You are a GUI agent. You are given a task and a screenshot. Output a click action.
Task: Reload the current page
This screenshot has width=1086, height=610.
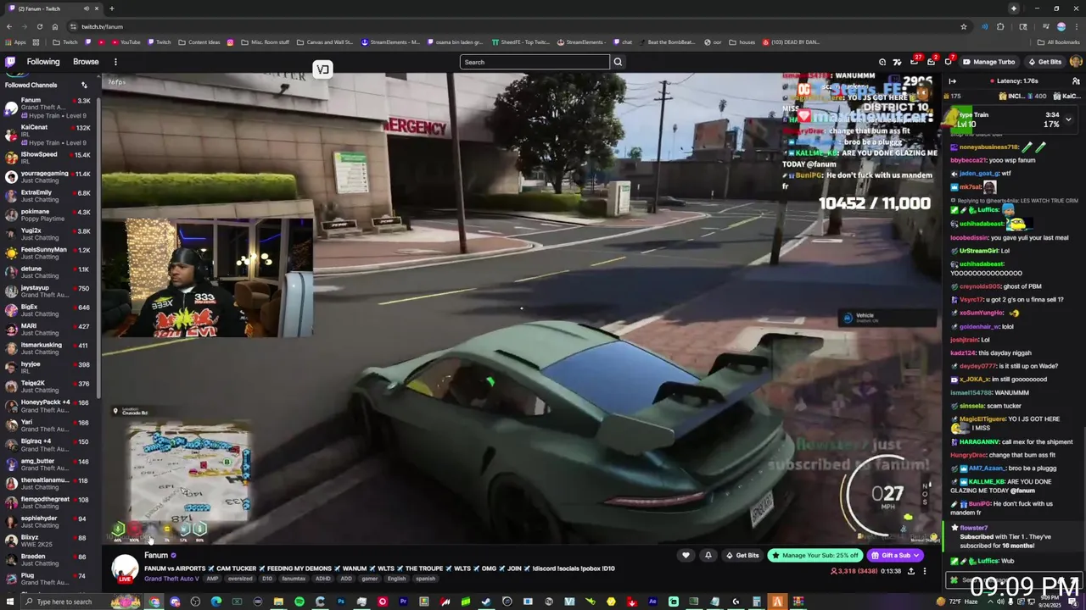coord(39,26)
